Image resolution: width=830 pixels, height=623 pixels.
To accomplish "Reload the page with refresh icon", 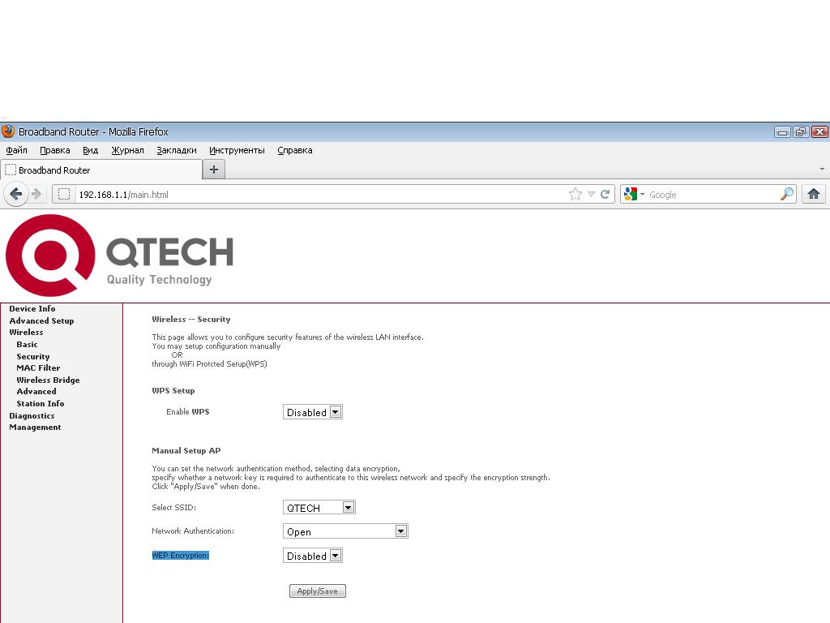I will [x=605, y=195].
